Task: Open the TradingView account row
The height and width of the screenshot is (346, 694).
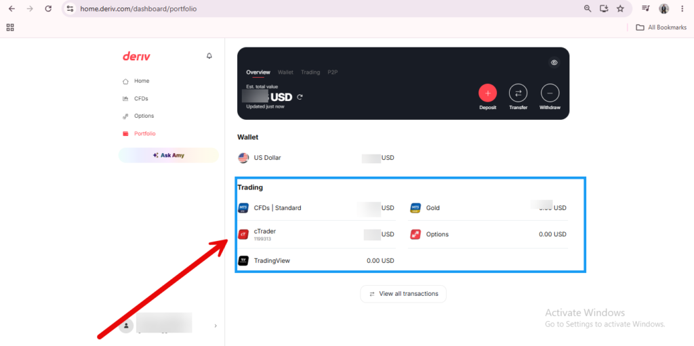Action: tap(316, 261)
